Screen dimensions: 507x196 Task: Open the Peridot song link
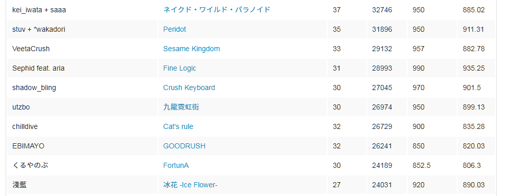[175, 29]
